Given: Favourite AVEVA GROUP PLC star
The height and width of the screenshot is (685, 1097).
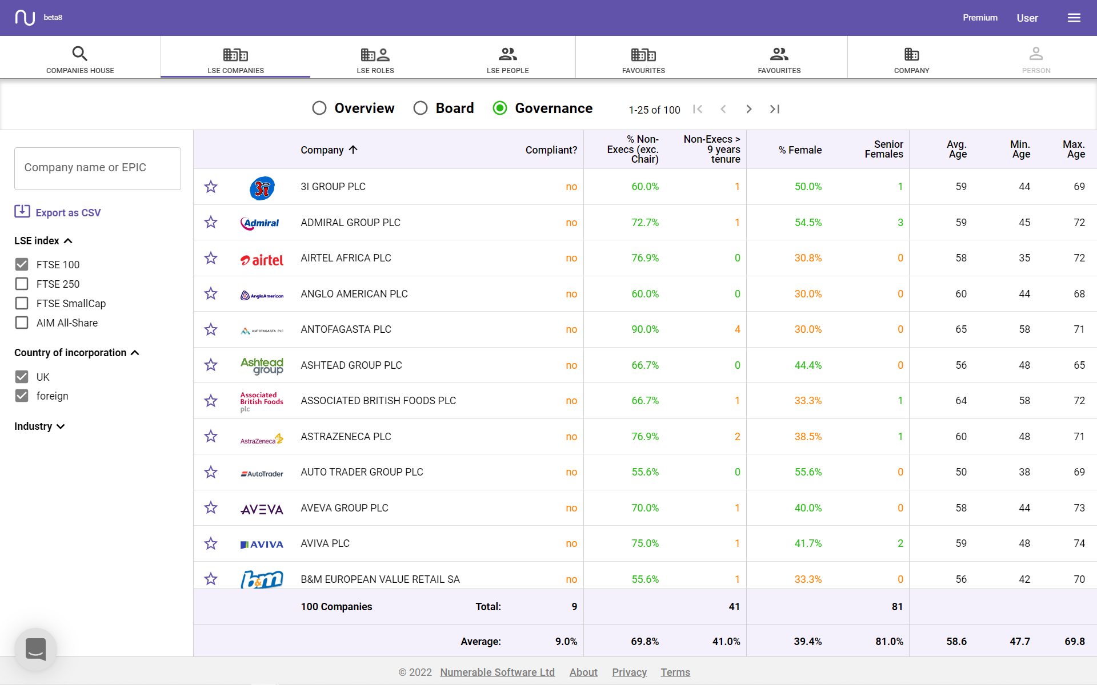Looking at the screenshot, I should [x=211, y=507].
